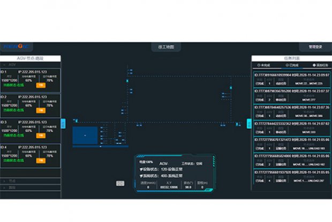332x222 pixels.
Task: Click the cyan node at top-left of map route
Action: 127,80
